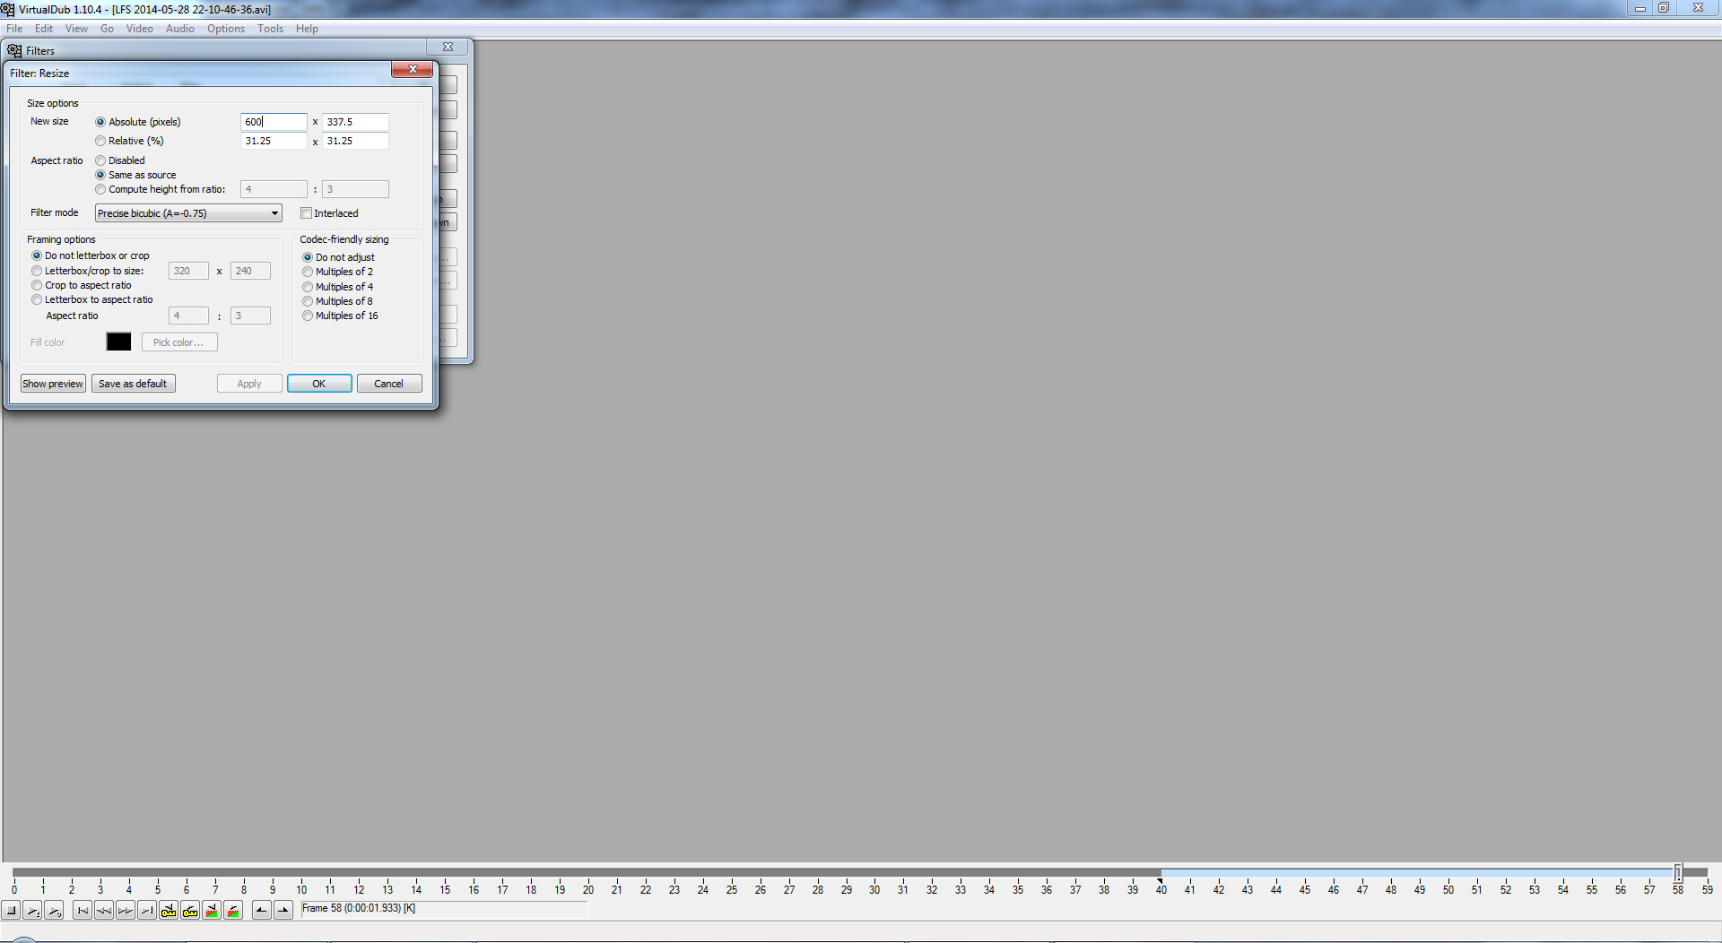Click the previous scene button

point(212,911)
